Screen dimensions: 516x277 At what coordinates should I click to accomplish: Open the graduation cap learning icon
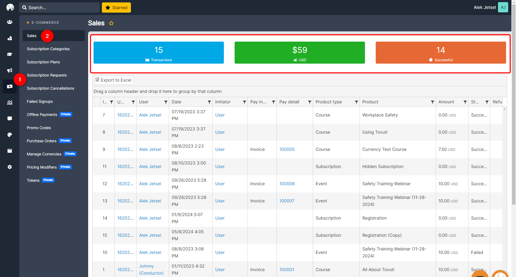point(10,54)
